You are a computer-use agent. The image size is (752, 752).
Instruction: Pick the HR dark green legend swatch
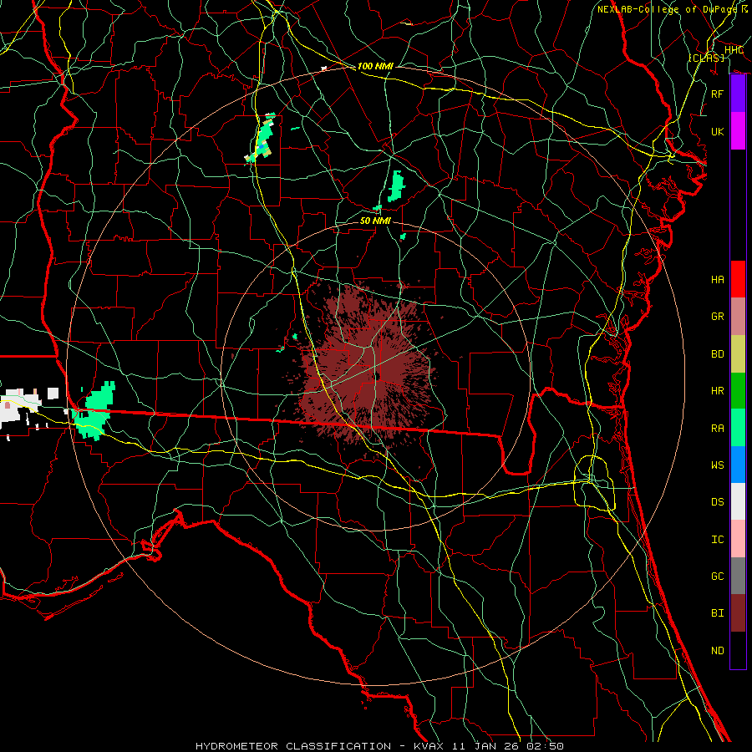click(738, 391)
